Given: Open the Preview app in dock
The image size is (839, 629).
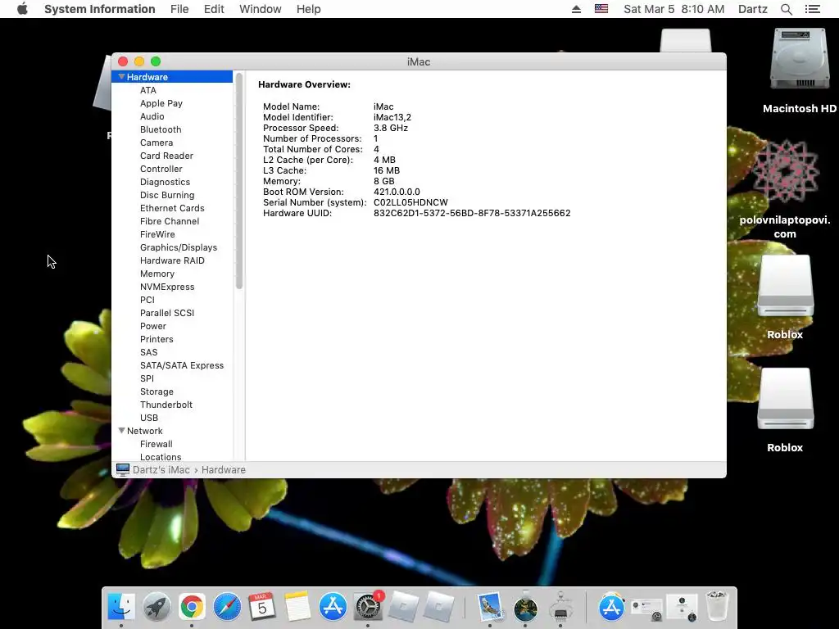Looking at the screenshot, I should pos(490,607).
